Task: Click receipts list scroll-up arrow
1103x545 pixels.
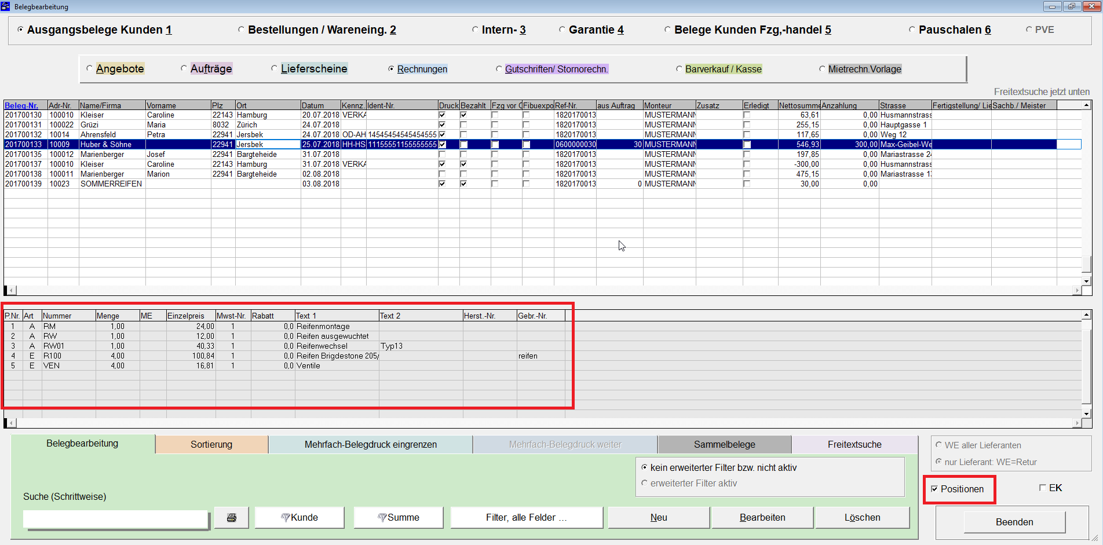Action: [x=1087, y=105]
